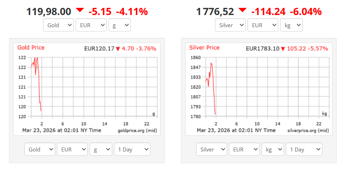Click the small red triangle next to EUR120.17

point(118,49)
